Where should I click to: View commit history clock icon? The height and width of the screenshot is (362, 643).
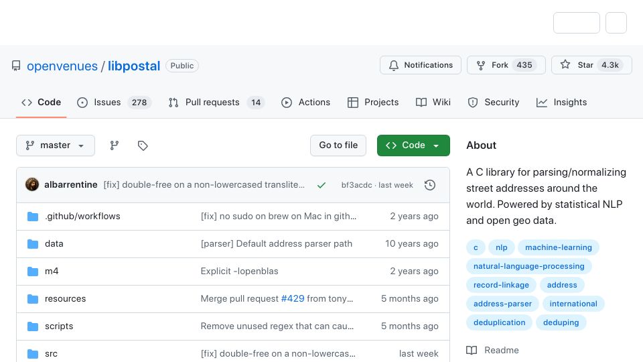[x=430, y=185]
